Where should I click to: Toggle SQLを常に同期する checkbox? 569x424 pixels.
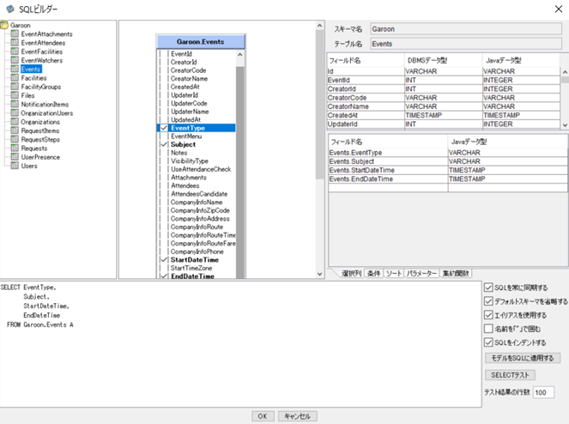point(488,288)
